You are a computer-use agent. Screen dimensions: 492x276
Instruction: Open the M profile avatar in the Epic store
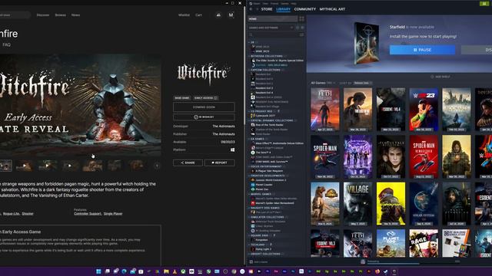tap(231, 15)
